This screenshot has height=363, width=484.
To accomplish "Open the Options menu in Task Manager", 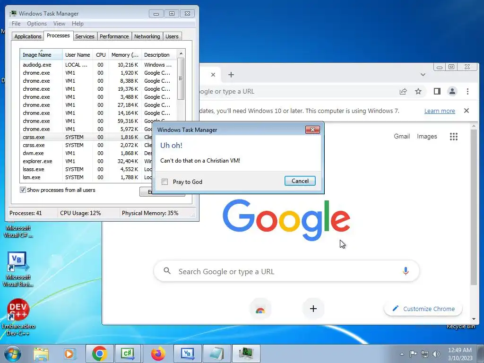I will pyautogui.click(x=37, y=24).
